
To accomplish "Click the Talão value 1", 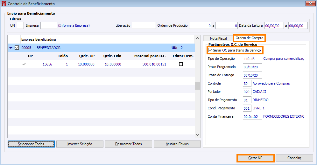I will [x=67, y=64].
